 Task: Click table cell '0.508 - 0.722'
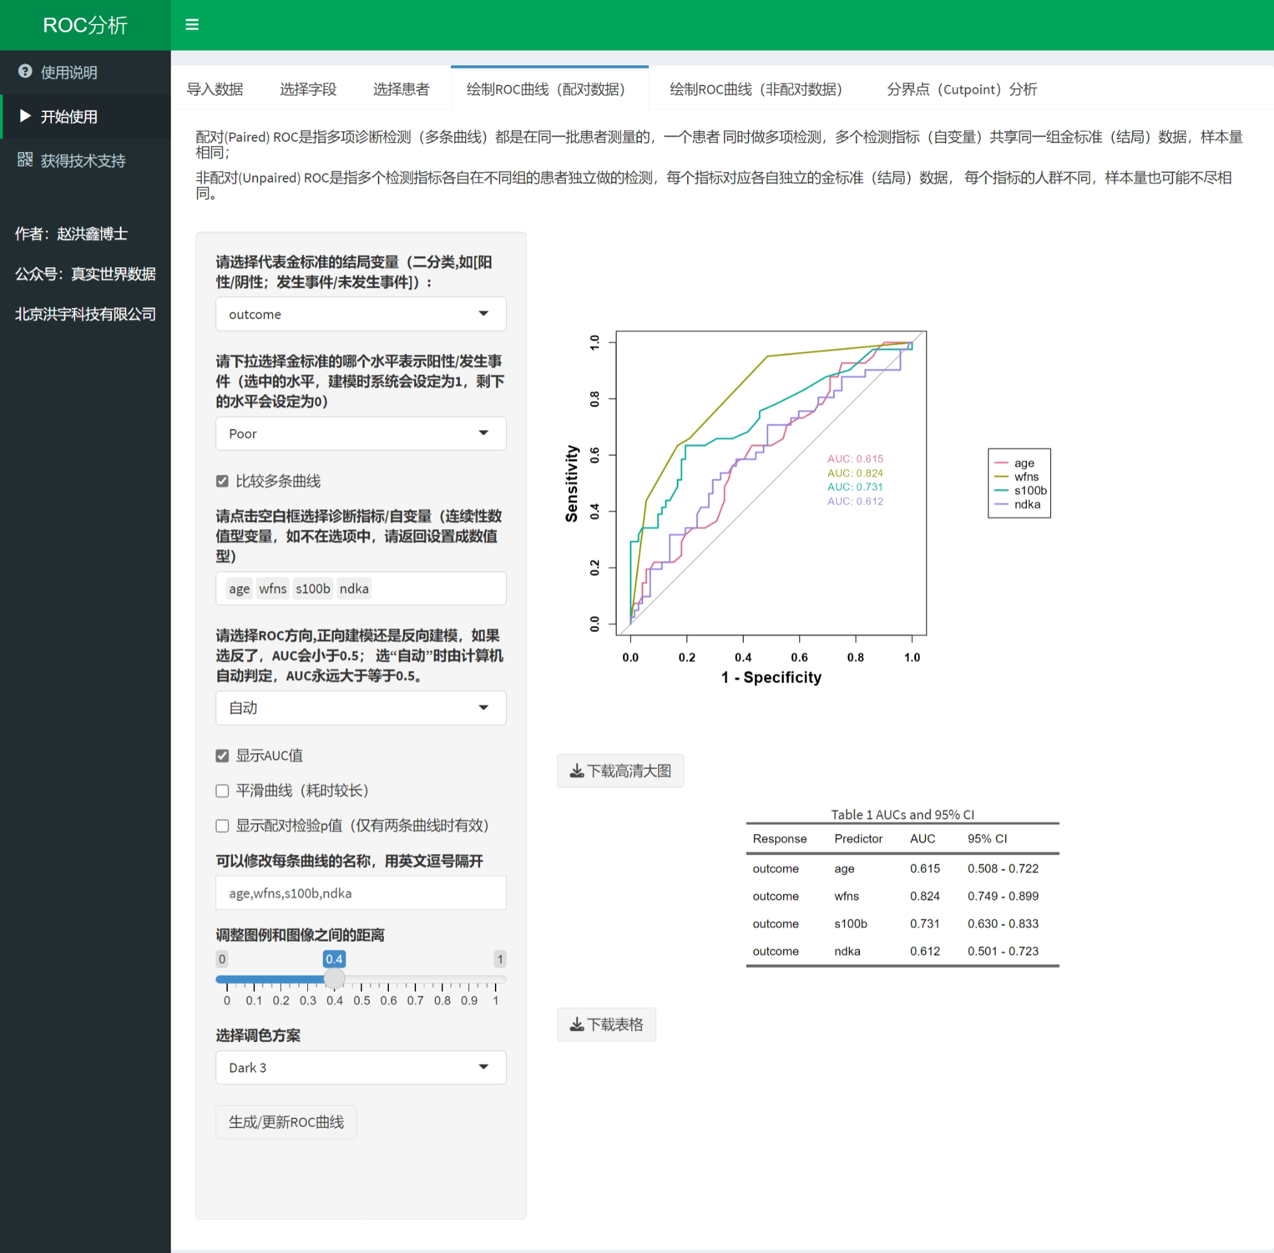1003,869
